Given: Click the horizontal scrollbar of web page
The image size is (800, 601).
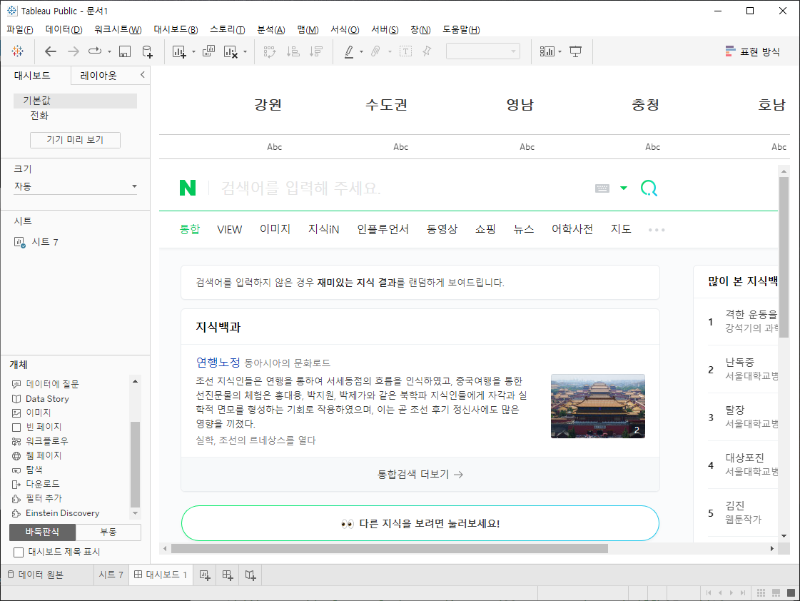Looking at the screenshot, I should click(x=389, y=549).
